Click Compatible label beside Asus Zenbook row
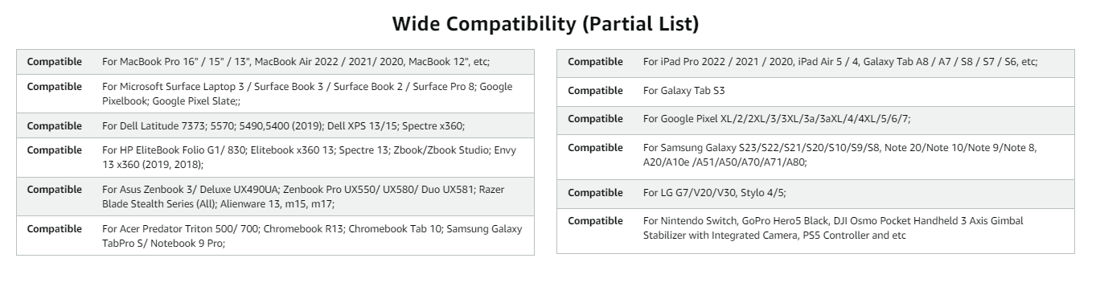This screenshot has height=291, width=1096. click(x=55, y=189)
